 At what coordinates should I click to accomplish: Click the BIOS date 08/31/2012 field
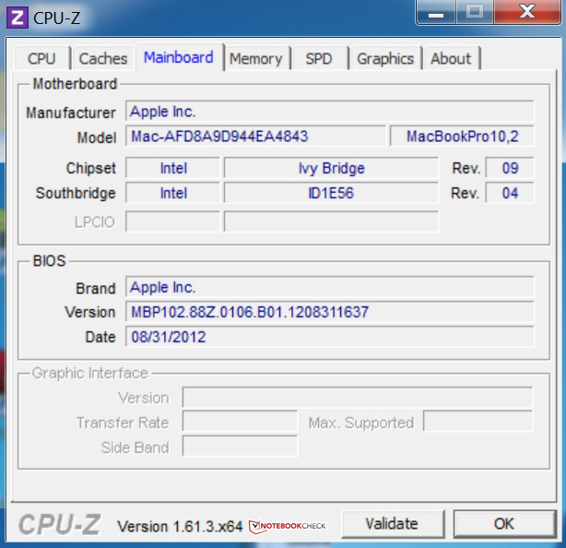pyautogui.click(x=330, y=337)
